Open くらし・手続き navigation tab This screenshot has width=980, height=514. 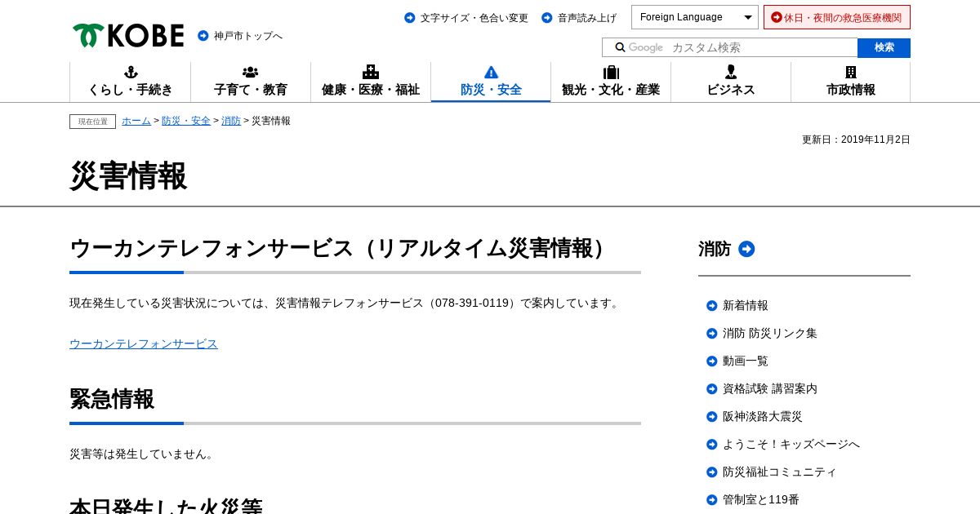click(x=131, y=82)
